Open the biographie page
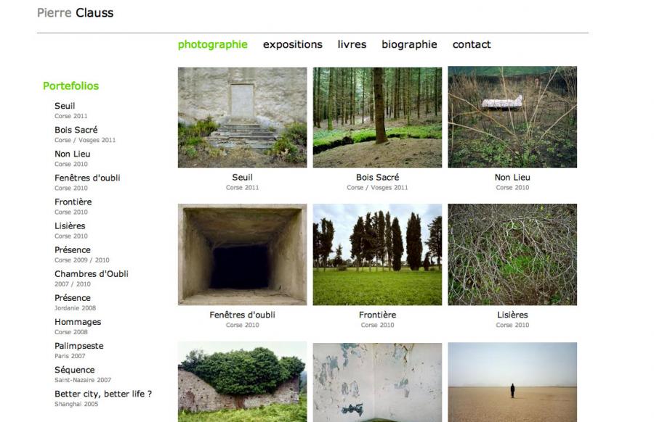 coord(409,44)
